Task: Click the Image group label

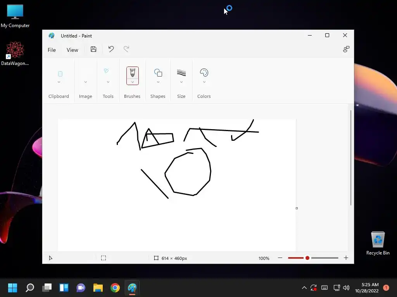Action: 86,96
